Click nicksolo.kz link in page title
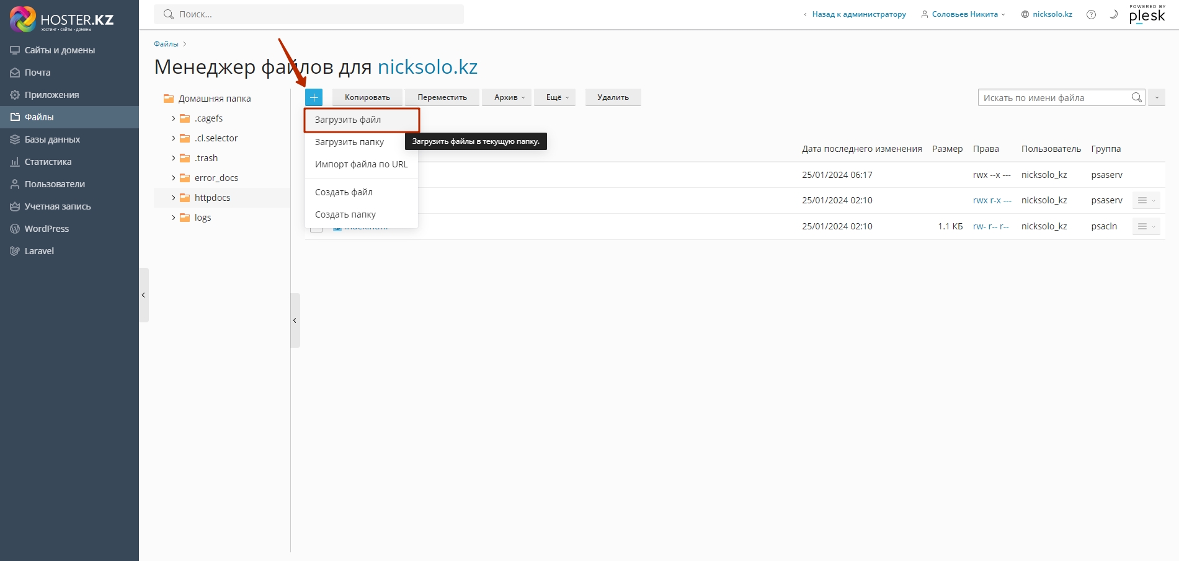This screenshot has height=561, width=1179. point(427,67)
